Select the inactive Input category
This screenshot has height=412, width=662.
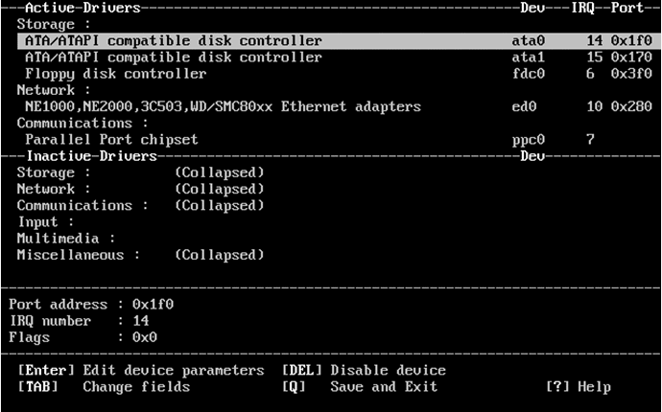point(46,222)
